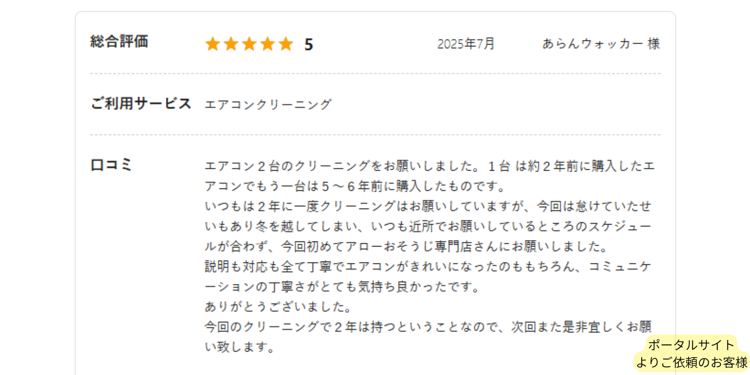Click the ご利用サービス heading label
The width and height of the screenshot is (750, 375).
(141, 103)
